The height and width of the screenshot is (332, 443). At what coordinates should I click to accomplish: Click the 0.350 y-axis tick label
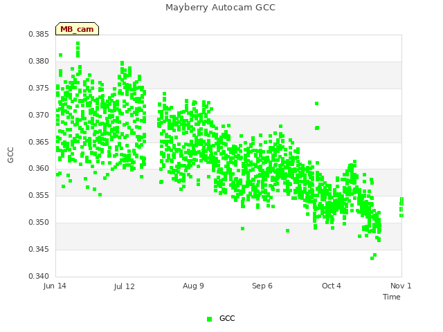39,223
